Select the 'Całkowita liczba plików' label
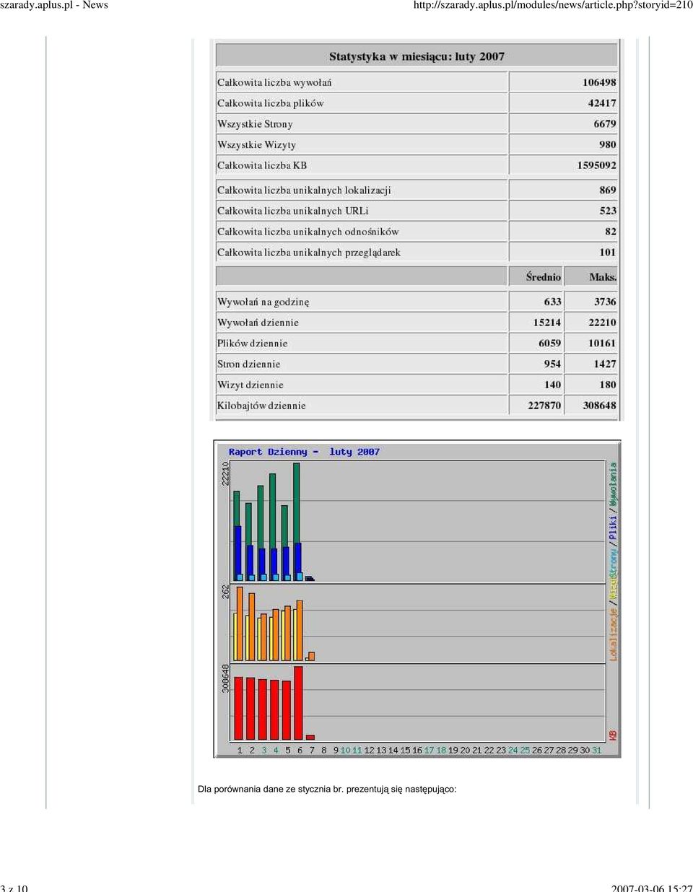Screen dimensions: 693x892 [271, 103]
